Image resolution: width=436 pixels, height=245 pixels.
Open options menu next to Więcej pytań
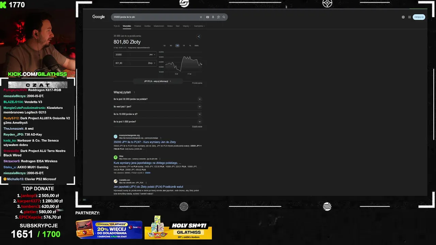pyautogui.click(x=134, y=92)
